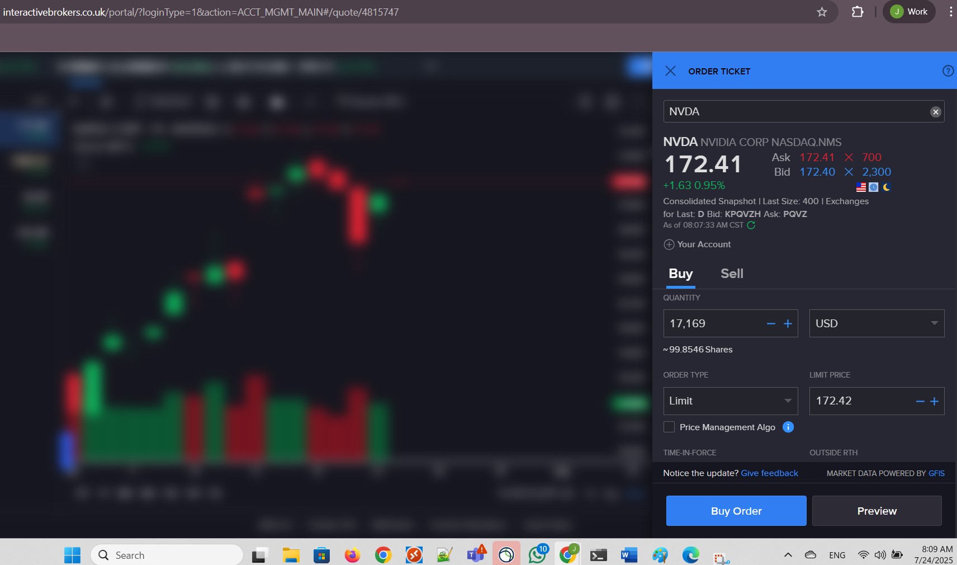
Task: Decrease quantity with minus button
Action: tap(771, 324)
